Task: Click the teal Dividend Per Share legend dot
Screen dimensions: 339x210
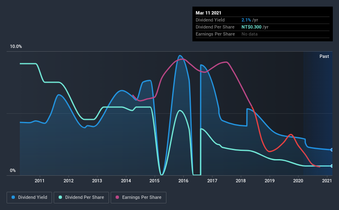Action: point(60,197)
